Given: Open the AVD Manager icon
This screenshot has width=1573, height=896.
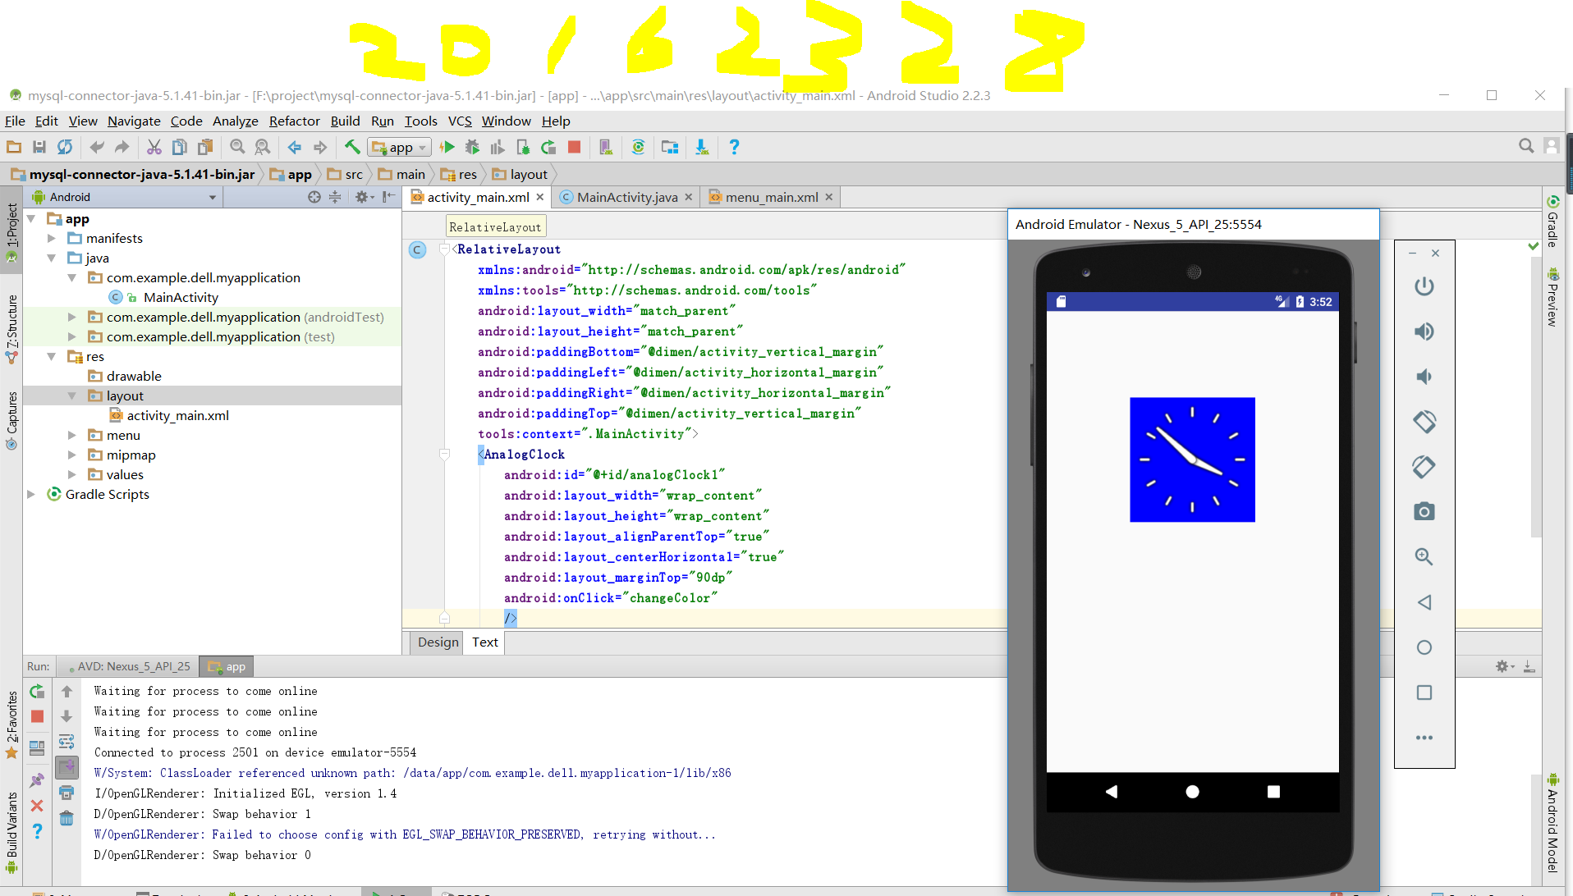Looking at the screenshot, I should [605, 147].
